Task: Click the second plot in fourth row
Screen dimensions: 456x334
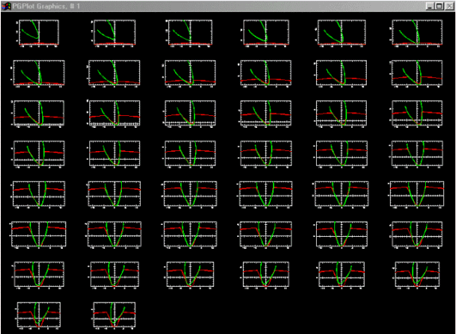Action: click(x=114, y=154)
